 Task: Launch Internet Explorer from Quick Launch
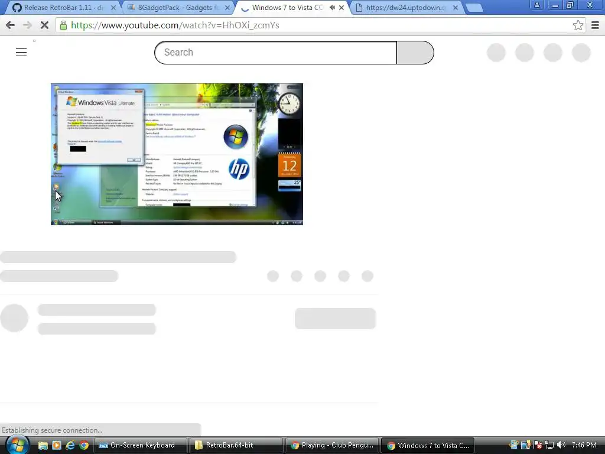[70, 446]
